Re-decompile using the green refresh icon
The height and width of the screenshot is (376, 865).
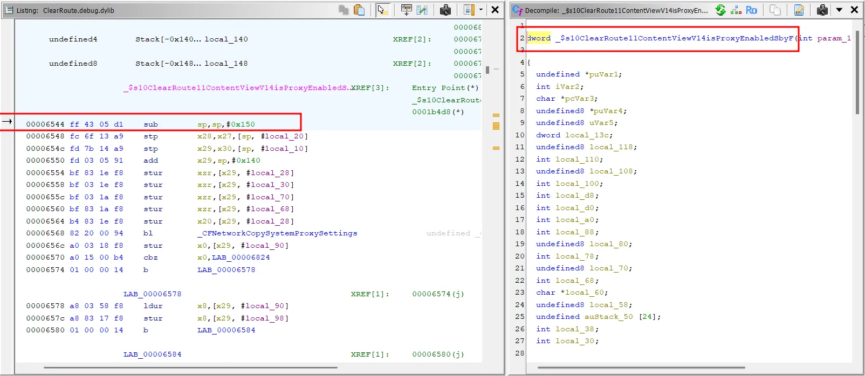720,10
